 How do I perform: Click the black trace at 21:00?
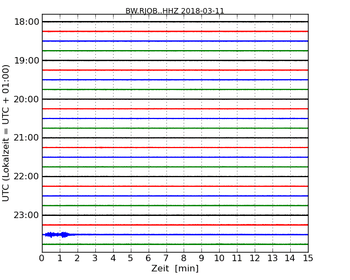pos(175,138)
